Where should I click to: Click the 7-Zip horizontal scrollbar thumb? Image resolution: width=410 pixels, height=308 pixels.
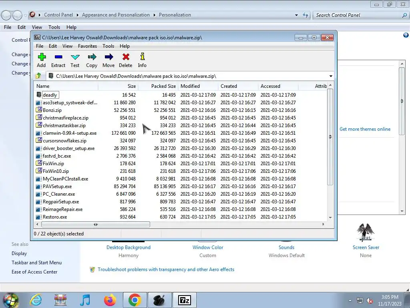95,225
